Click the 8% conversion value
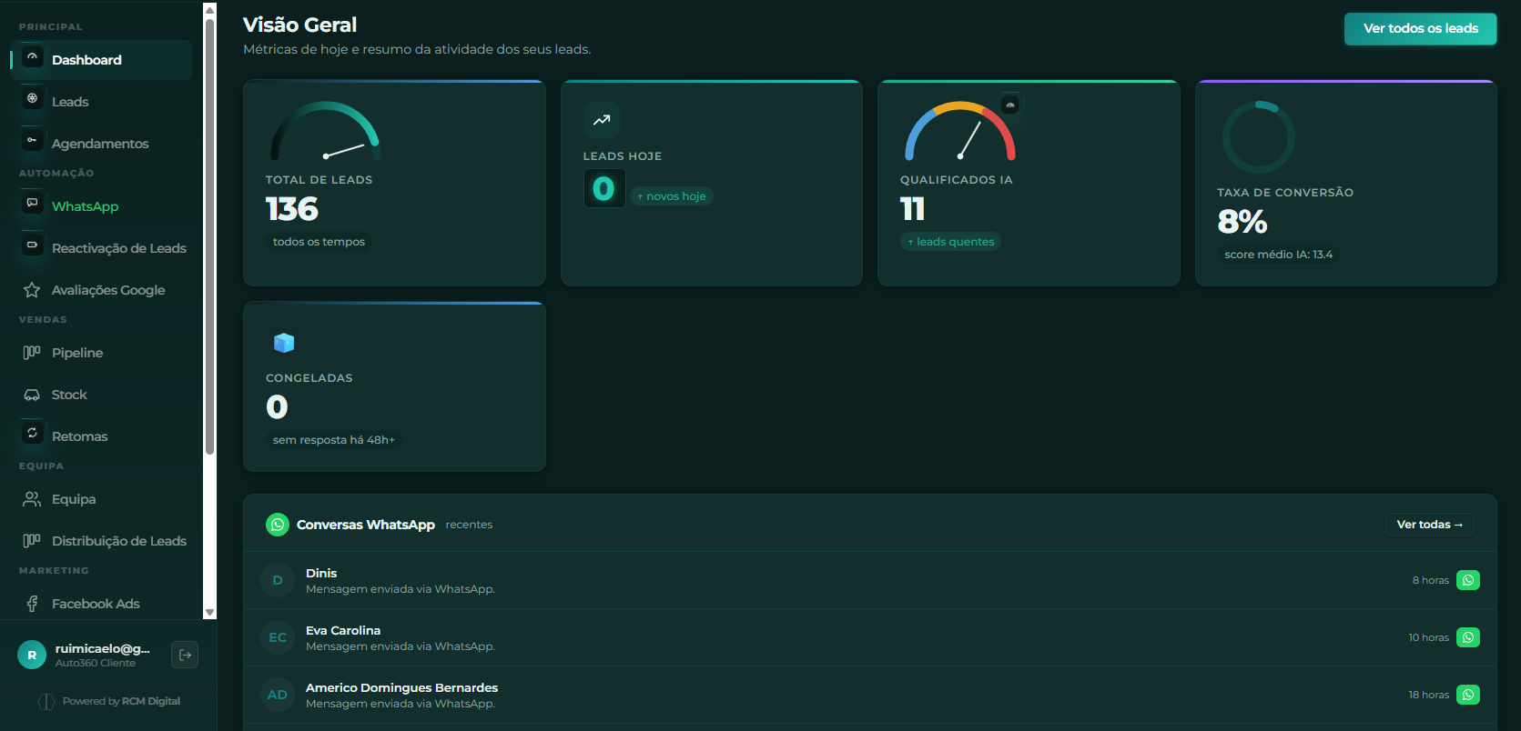This screenshot has width=1521, height=731. [x=1242, y=222]
